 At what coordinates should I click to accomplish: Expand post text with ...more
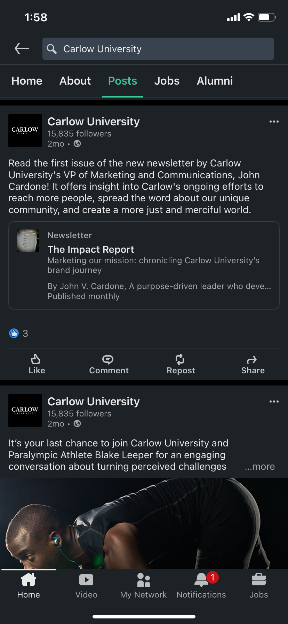(260, 467)
